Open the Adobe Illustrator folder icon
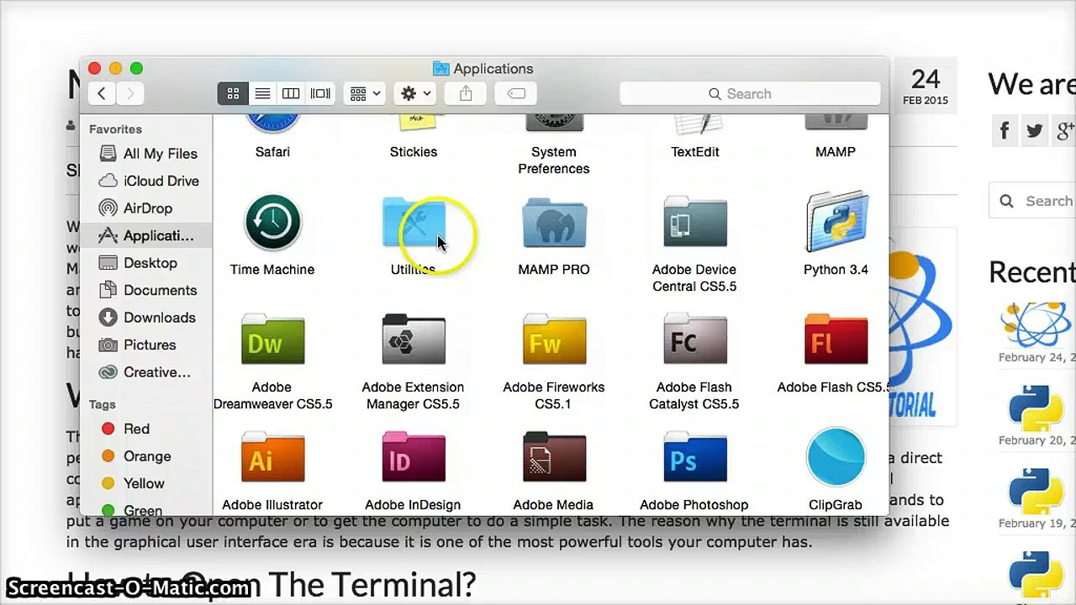This screenshot has height=605, width=1076. (x=272, y=457)
